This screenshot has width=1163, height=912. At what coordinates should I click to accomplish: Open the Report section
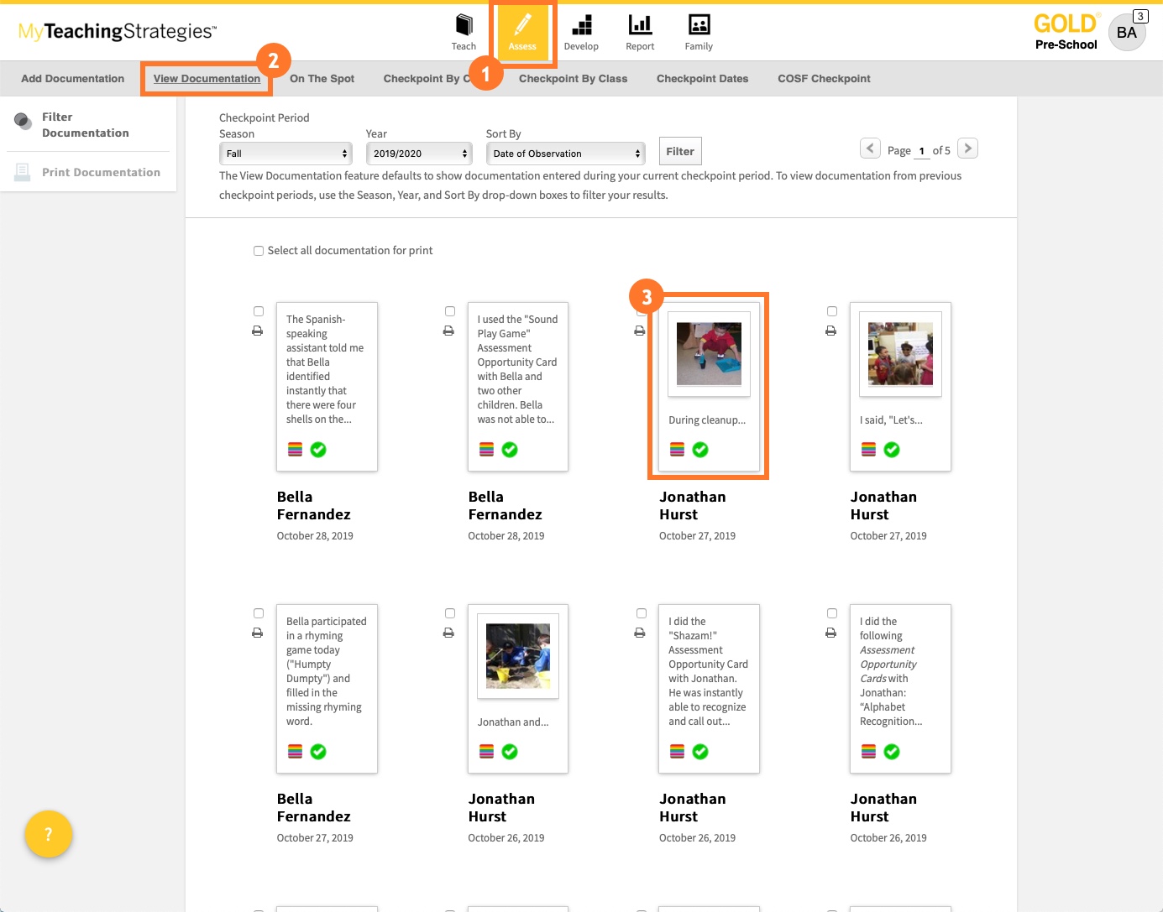coord(639,31)
